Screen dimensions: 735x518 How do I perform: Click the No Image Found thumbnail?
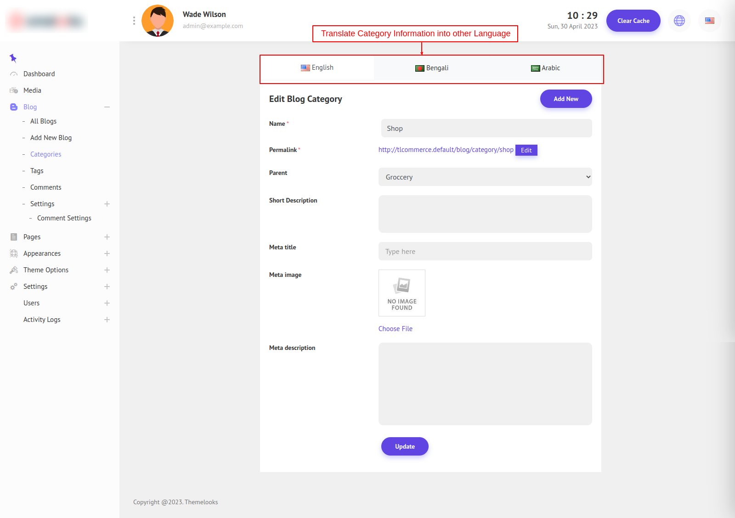pos(402,293)
